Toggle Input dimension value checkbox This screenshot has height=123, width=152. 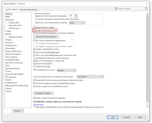pyautogui.click(x=34, y=27)
